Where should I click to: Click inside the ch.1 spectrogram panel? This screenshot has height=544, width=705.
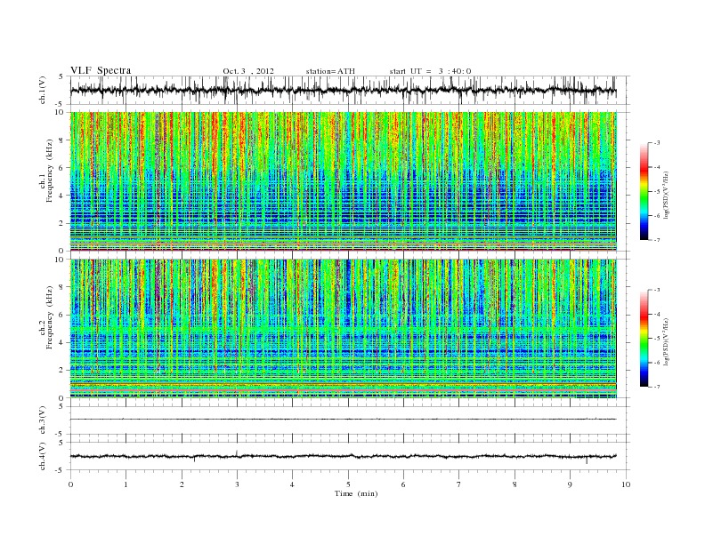point(344,181)
